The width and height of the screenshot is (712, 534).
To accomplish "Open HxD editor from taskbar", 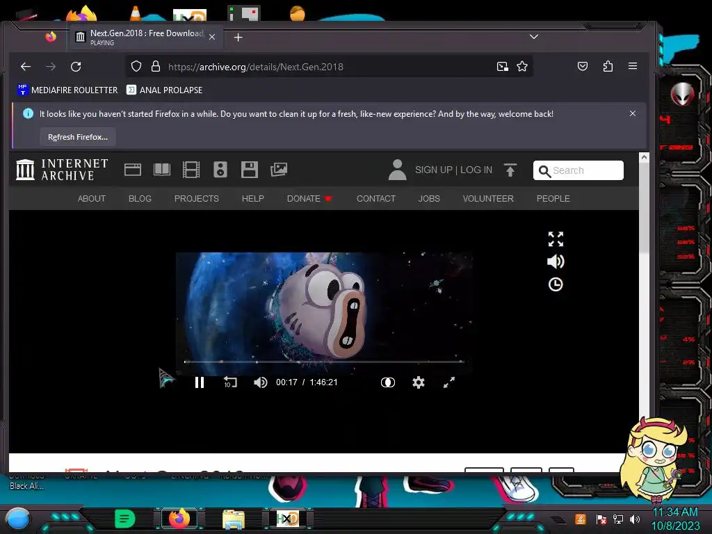I will click(287, 519).
